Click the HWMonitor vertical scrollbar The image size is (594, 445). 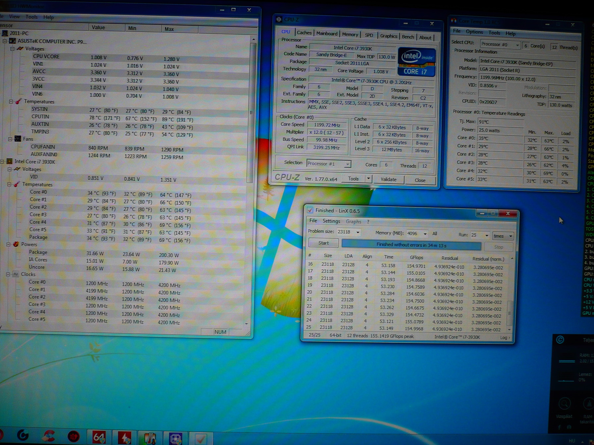251,112
